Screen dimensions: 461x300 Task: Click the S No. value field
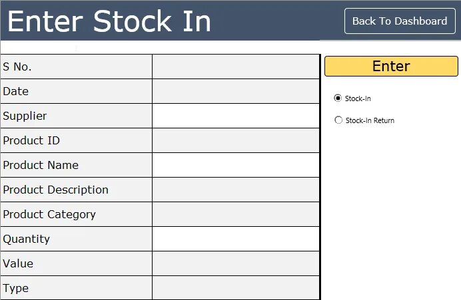(x=236, y=67)
